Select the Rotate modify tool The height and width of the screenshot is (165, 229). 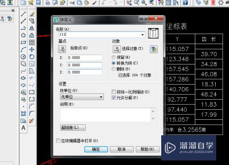click(x=32, y=57)
